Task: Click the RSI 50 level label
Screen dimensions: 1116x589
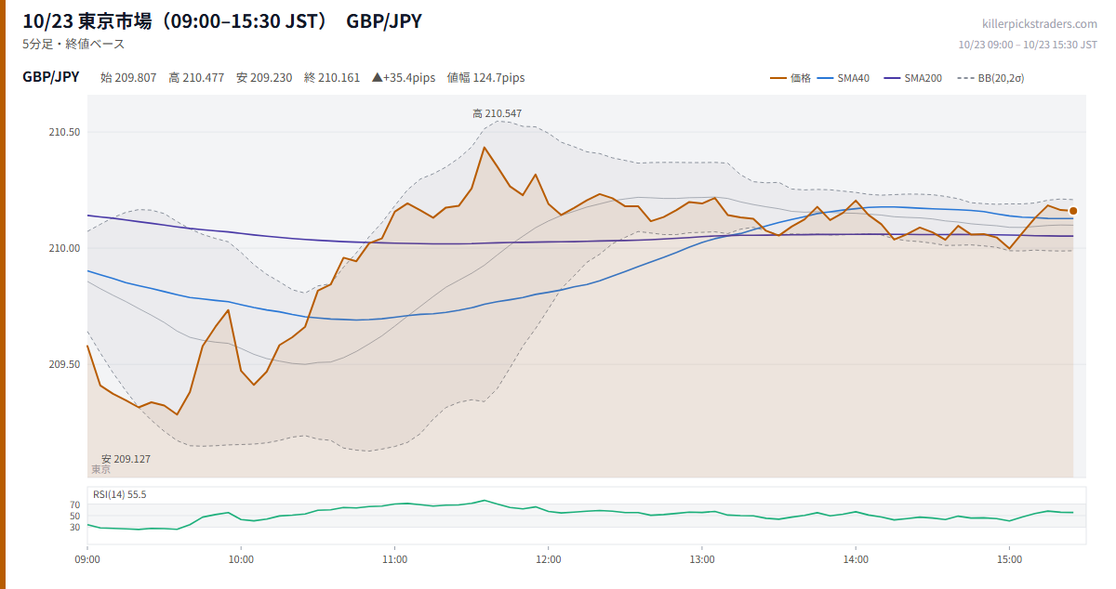Action: pos(74,516)
